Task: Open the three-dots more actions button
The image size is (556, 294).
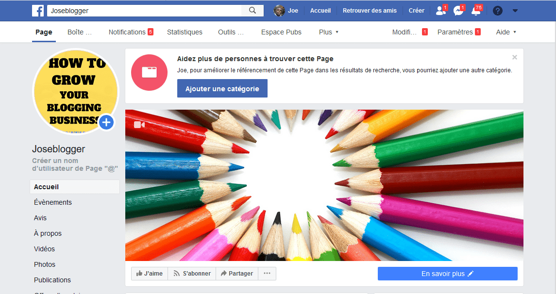Action: pos(267,274)
